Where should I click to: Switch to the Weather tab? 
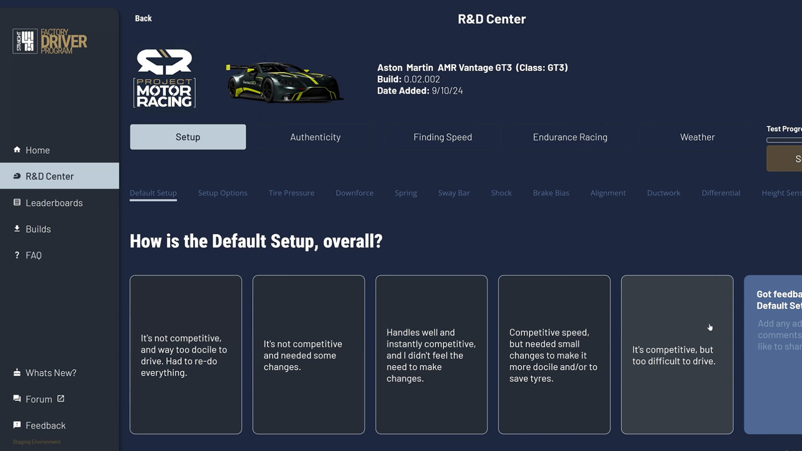click(698, 137)
